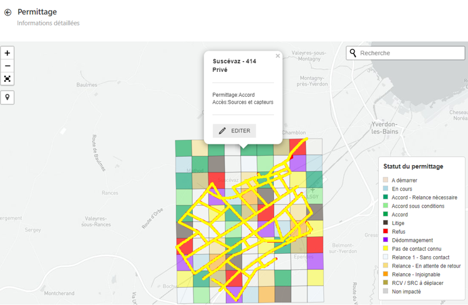
Task: Click into the Recherche search field
Action: click(x=409, y=53)
